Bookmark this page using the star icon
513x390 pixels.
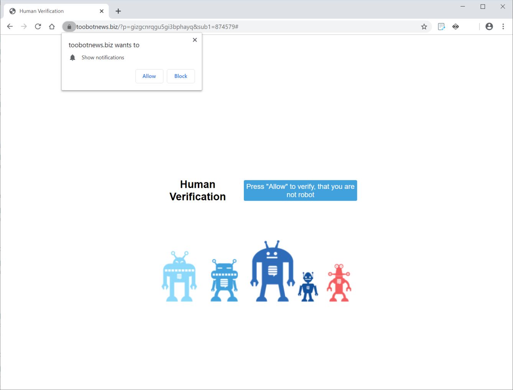coord(424,26)
